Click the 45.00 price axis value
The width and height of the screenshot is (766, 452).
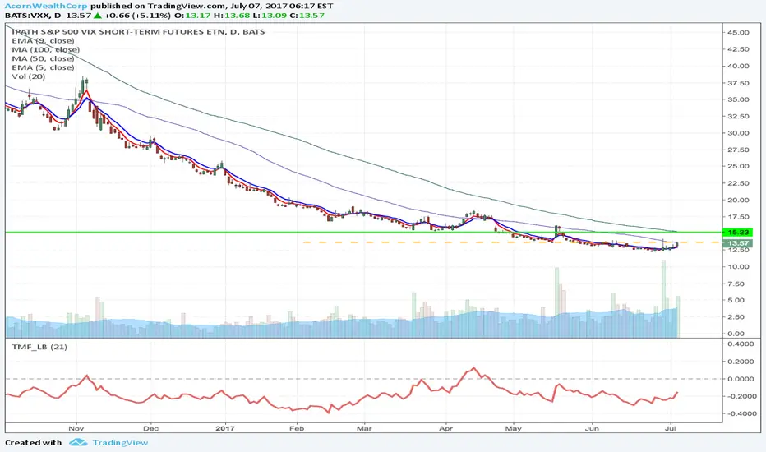738,32
